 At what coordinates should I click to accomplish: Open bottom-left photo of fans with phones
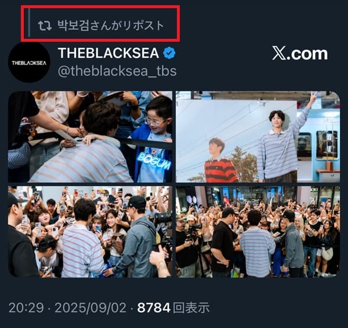[x=90, y=232]
